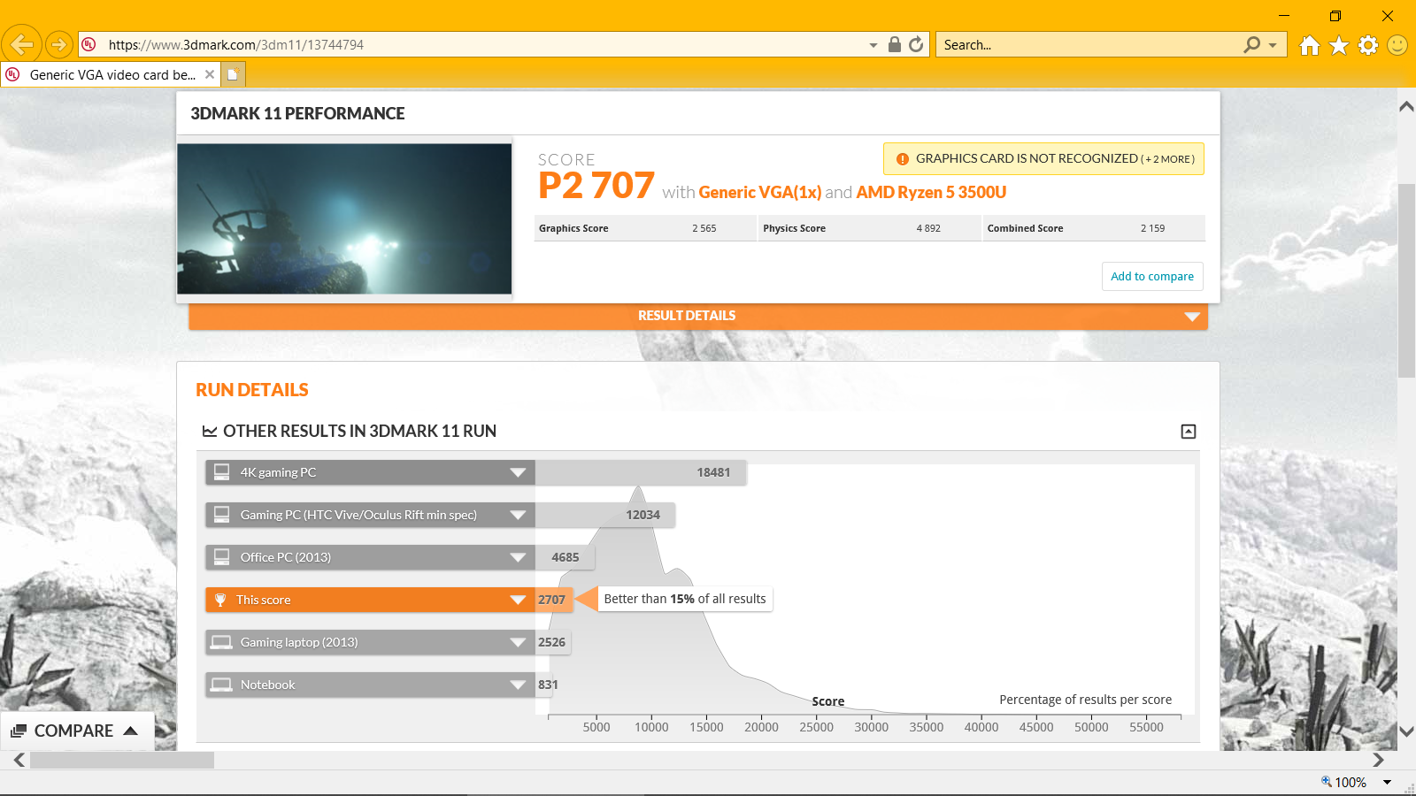Click the desktop icon on 4K gaming PC row
Viewport: 1416px width, 796px height.
222,472
